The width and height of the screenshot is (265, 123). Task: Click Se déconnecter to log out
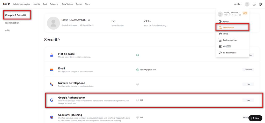[x=227, y=53]
